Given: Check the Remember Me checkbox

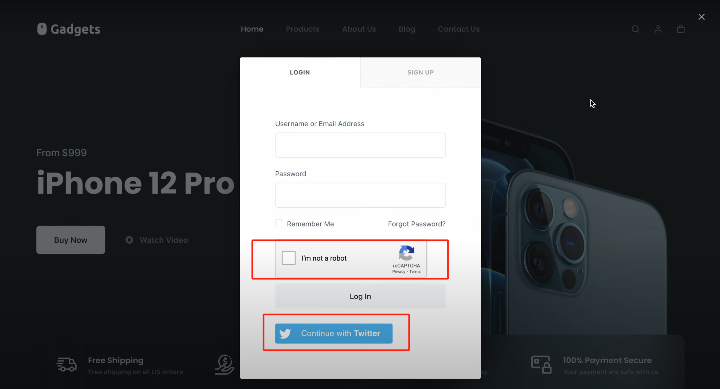Looking at the screenshot, I should [279, 223].
